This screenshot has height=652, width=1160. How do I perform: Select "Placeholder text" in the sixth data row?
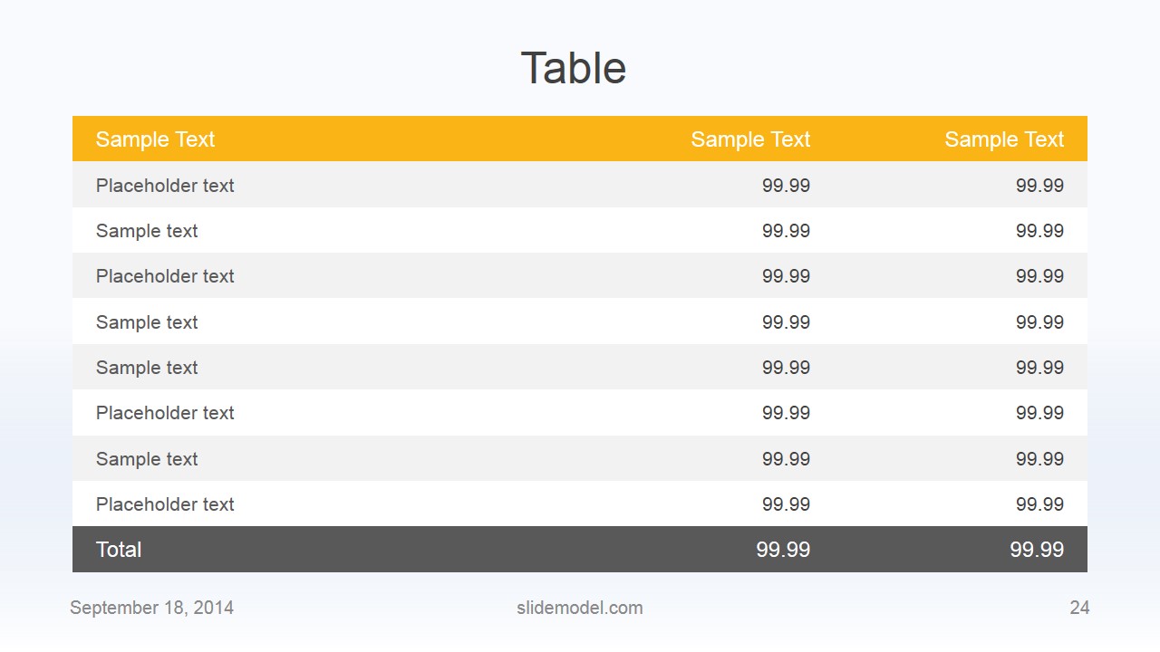coord(165,413)
